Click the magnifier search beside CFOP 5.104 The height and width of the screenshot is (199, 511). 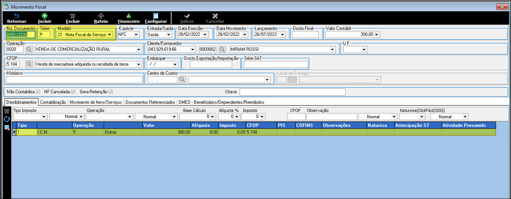tap(29, 64)
